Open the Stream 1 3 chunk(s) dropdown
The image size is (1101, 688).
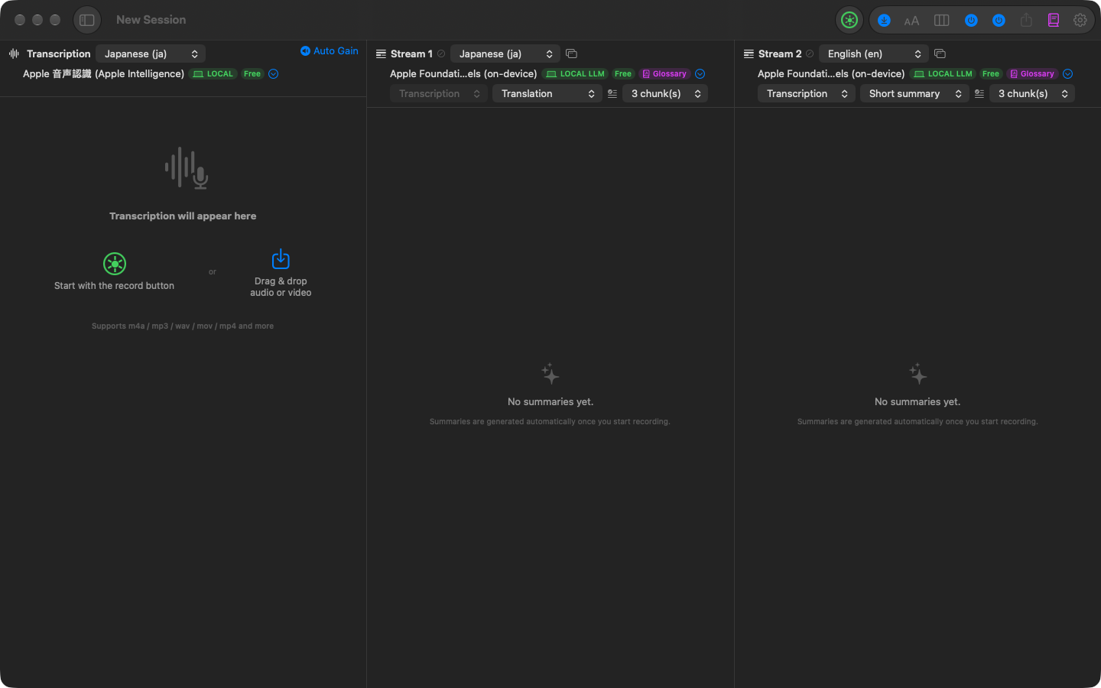[x=665, y=93]
